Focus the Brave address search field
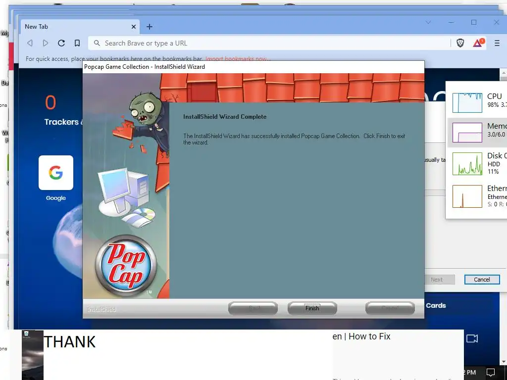This screenshot has height=380, width=507. [269, 43]
